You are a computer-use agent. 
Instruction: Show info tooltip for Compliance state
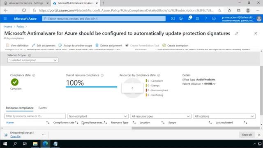pos(34,75)
